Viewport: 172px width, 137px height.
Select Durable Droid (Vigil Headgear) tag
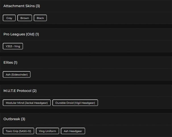pos(75,103)
